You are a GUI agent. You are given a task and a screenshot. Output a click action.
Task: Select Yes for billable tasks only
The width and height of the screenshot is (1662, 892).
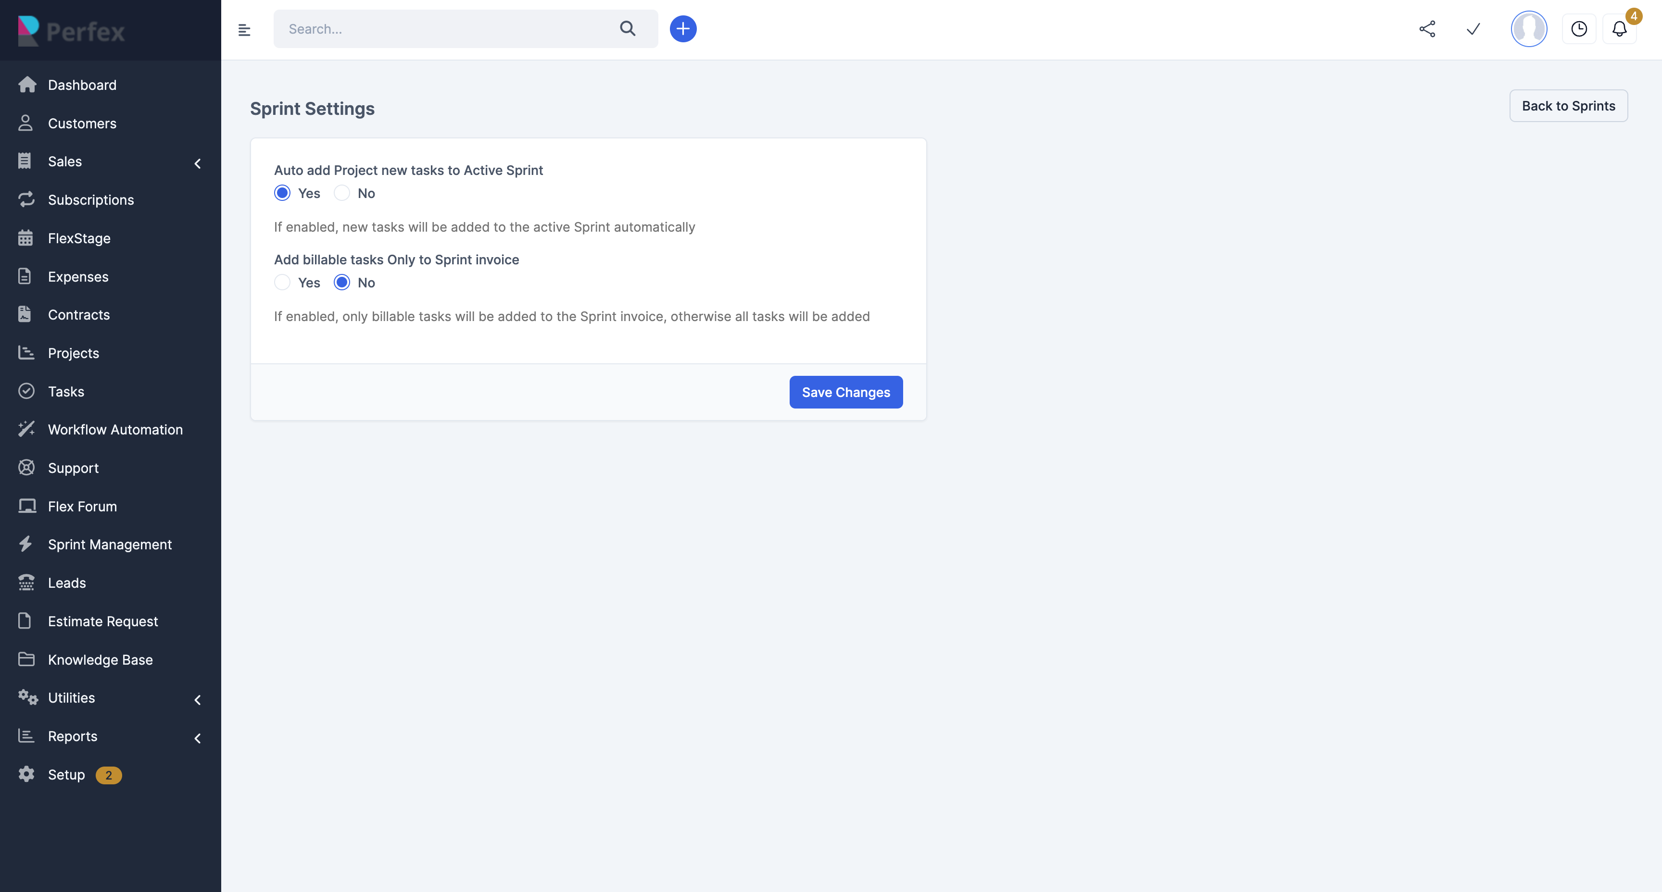point(283,283)
